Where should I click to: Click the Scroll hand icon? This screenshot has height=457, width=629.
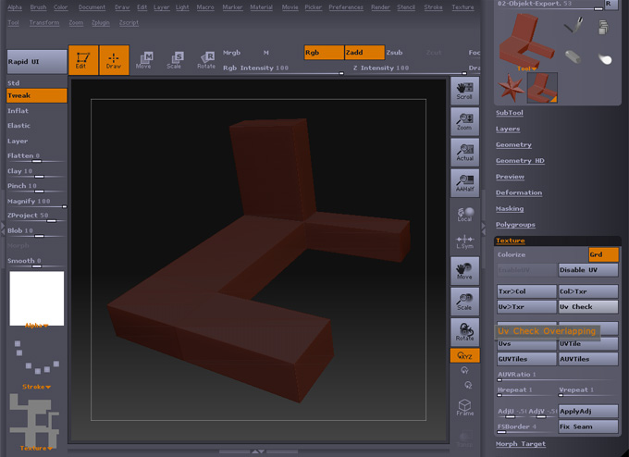pos(464,90)
